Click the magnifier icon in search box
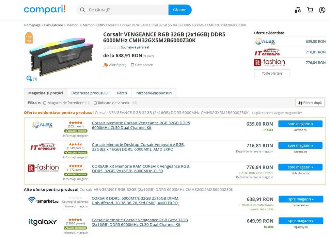The height and width of the screenshot is (238, 330). coord(82,10)
